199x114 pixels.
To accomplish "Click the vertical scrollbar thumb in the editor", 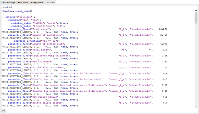I will click(196, 18).
